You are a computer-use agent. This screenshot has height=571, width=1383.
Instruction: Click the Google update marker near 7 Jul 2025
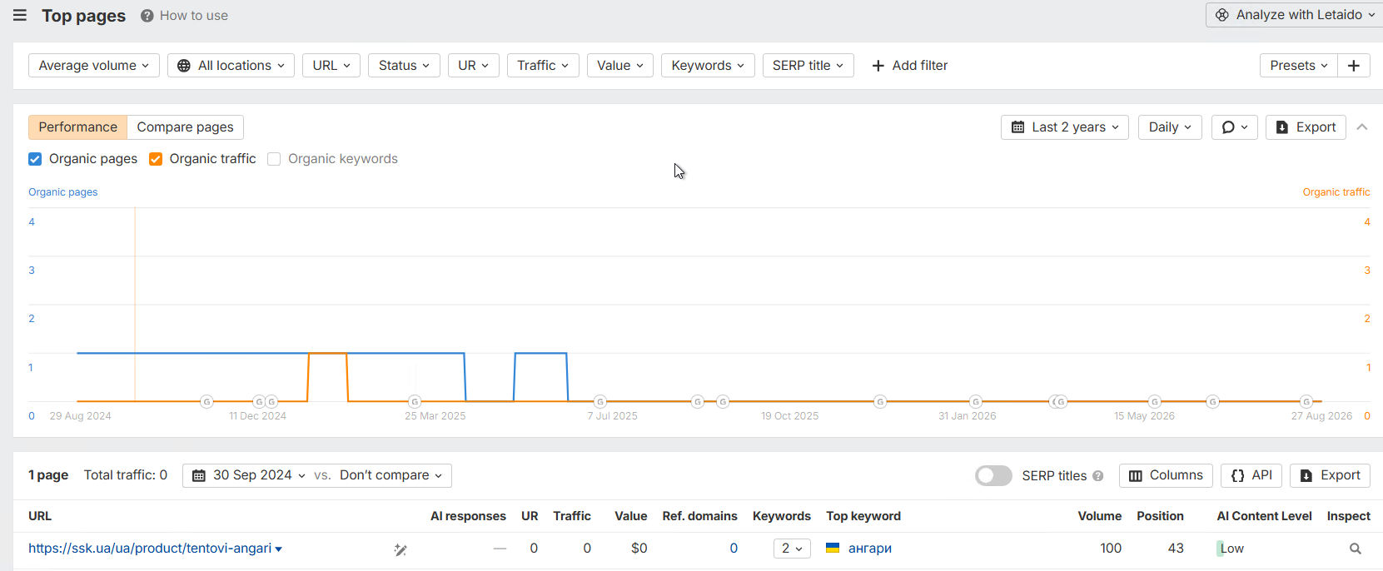[600, 402]
